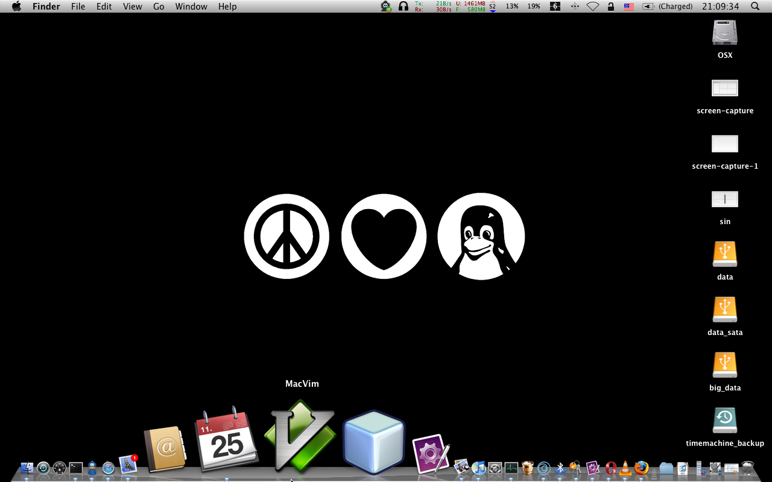Open System Preferences in the dock
This screenshot has width=772, height=482.
pyautogui.click(x=495, y=468)
